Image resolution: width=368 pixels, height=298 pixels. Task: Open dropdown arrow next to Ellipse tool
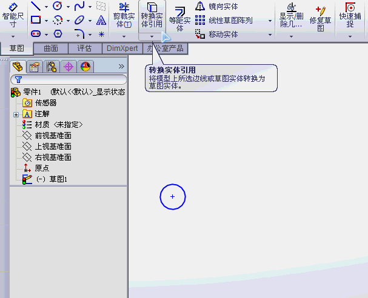[x=90, y=21]
